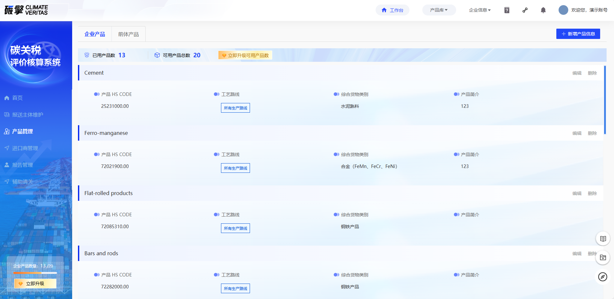
Task: Click 删除 link for Ferro-manganese product
Action: point(592,133)
